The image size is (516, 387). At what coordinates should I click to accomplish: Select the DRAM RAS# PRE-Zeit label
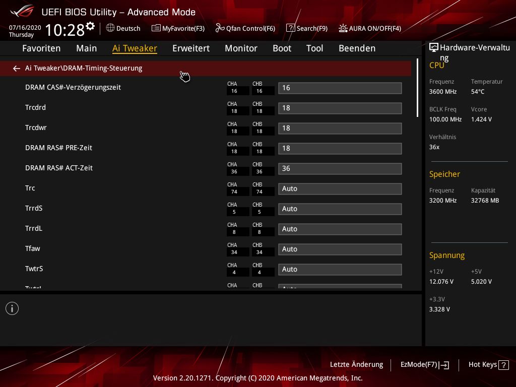pos(58,148)
